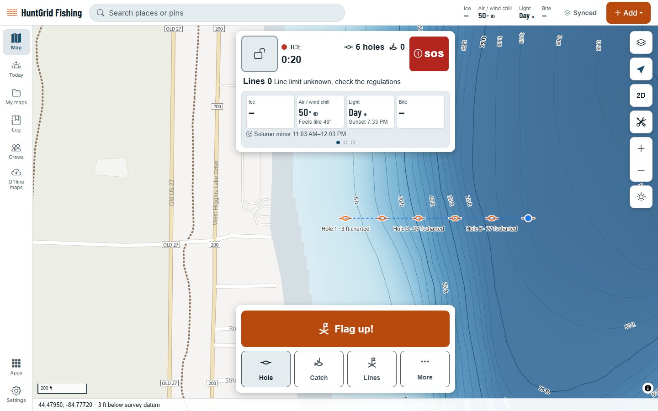Click the Catch button
This screenshot has width=658, height=411.
(319, 369)
